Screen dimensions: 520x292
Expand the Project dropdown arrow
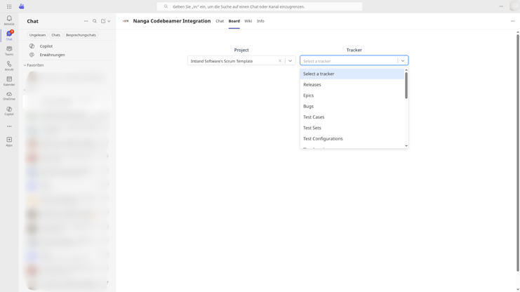click(x=290, y=61)
